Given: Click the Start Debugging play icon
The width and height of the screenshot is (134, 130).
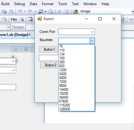Looking at the screenshot, I should (60, 11).
